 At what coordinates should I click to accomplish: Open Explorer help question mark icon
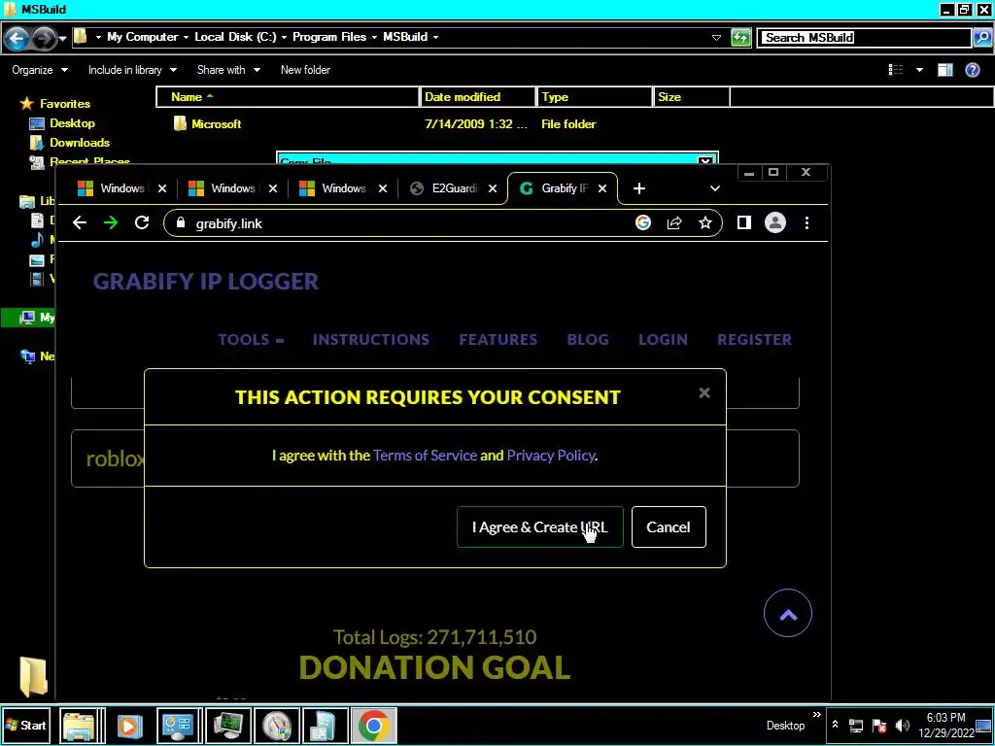(972, 70)
